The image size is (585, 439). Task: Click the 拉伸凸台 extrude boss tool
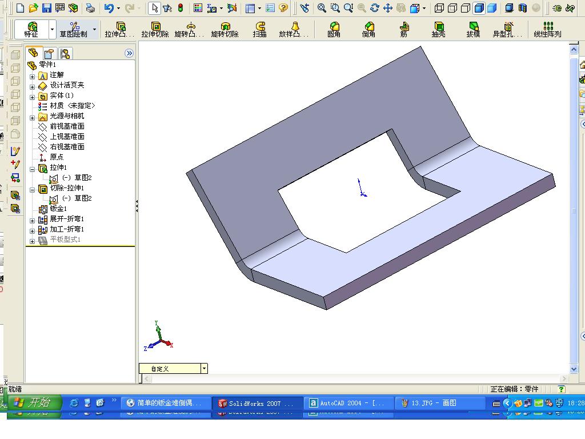[x=119, y=30]
